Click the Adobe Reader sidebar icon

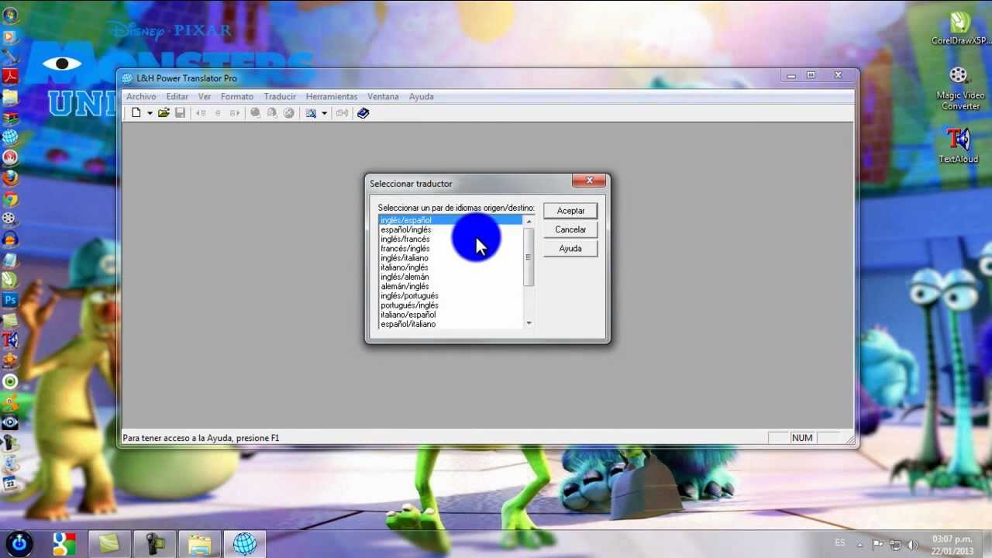click(10, 77)
